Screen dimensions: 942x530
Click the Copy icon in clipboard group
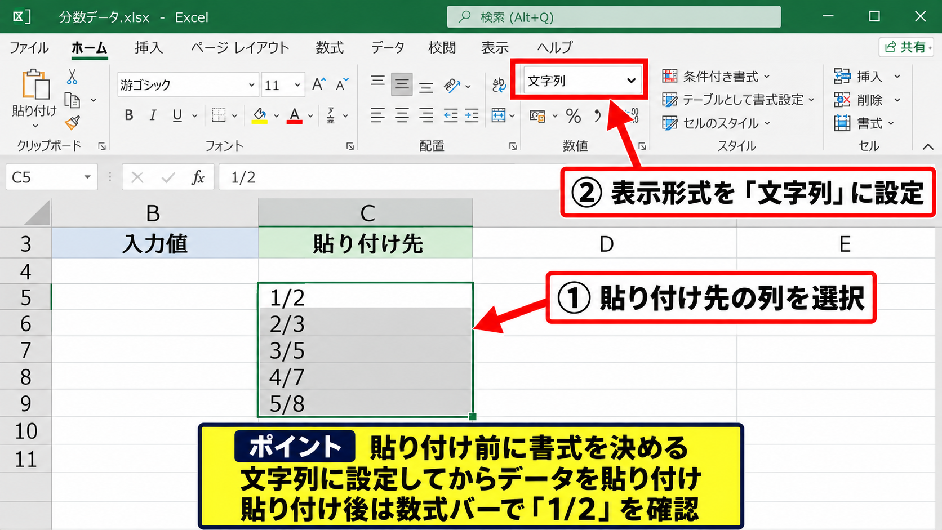click(x=72, y=101)
